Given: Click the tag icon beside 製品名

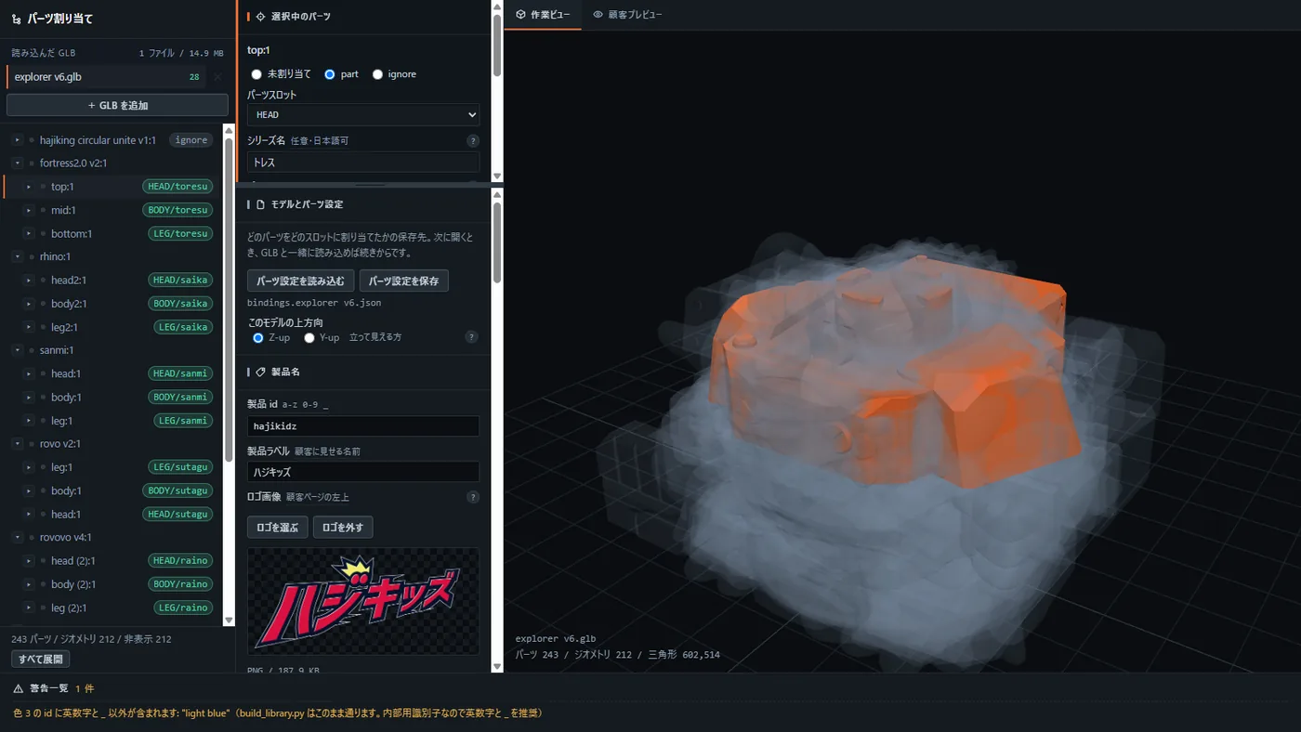Looking at the screenshot, I should click(x=261, y=372).
